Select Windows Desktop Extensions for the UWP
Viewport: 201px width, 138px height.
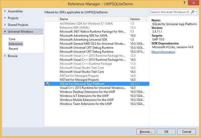point(97,92)
